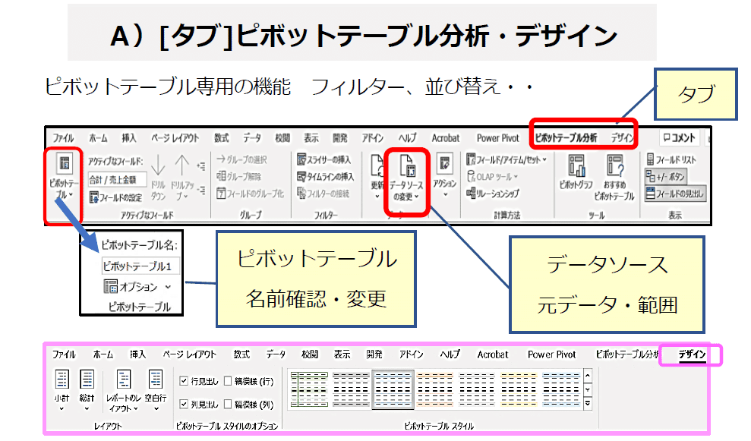Expand the PivotTable style gallery More button
Viewport: 751px width, 441px height.
[588, 405]
